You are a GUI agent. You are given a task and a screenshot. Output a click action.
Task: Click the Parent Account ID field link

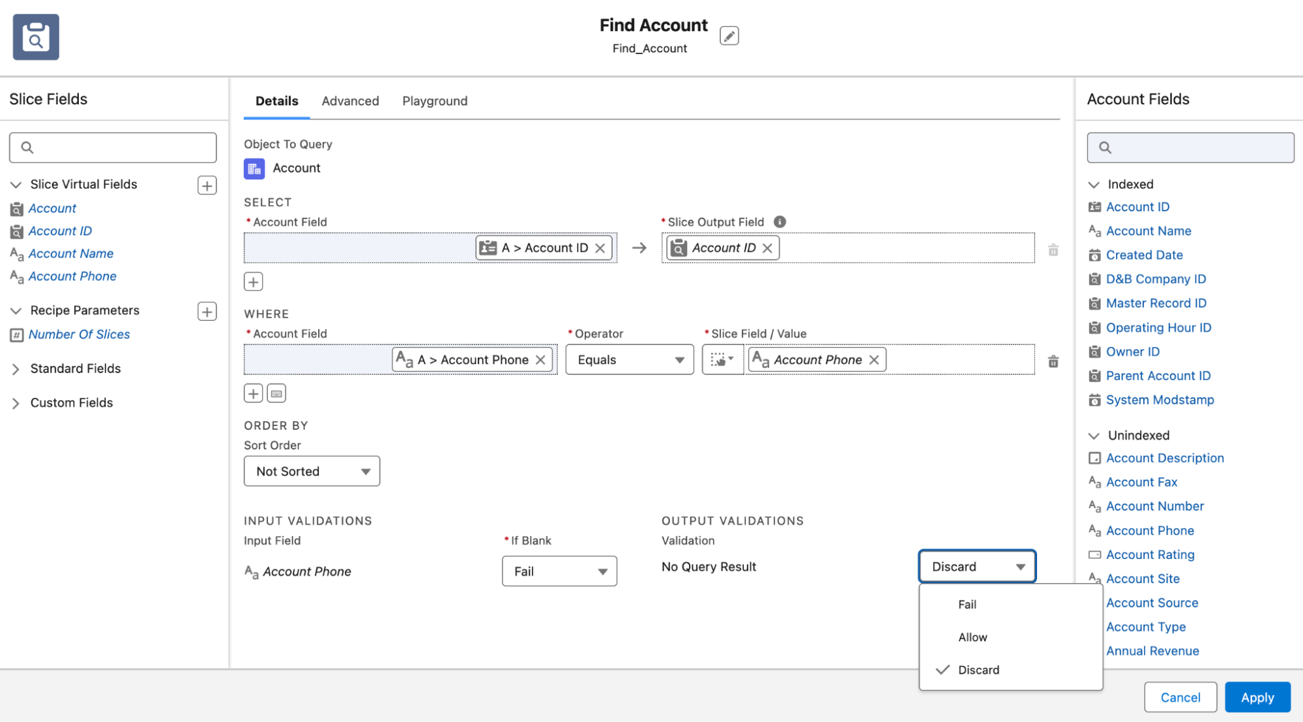[1158, 376]
